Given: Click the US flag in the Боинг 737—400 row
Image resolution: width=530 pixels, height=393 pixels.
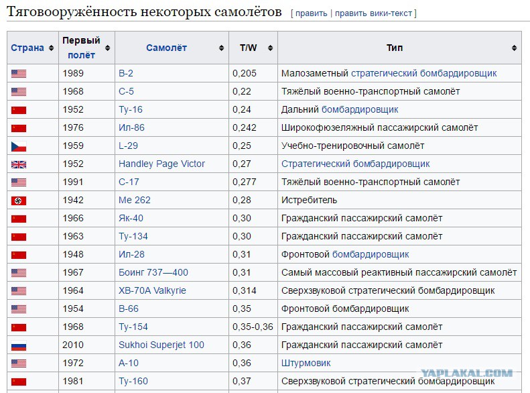Looking at the screenshot, I should (x=19, y=273).
